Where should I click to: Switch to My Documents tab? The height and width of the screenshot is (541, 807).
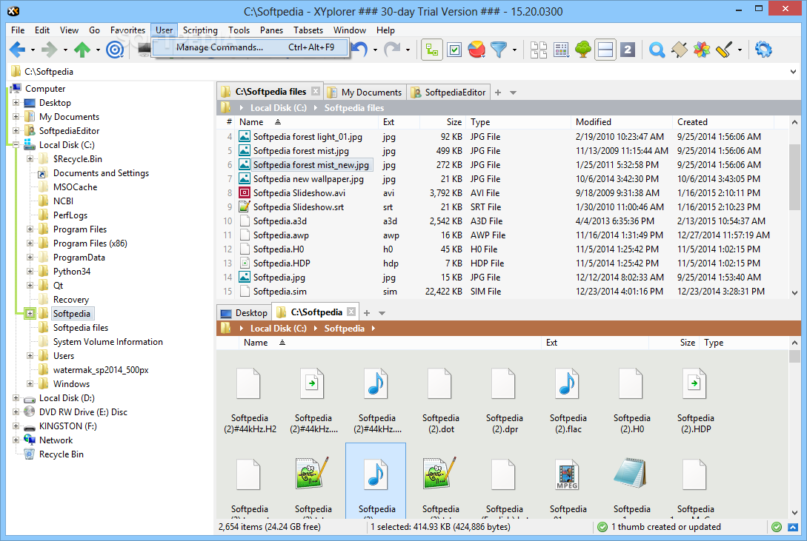click(365, 92)
